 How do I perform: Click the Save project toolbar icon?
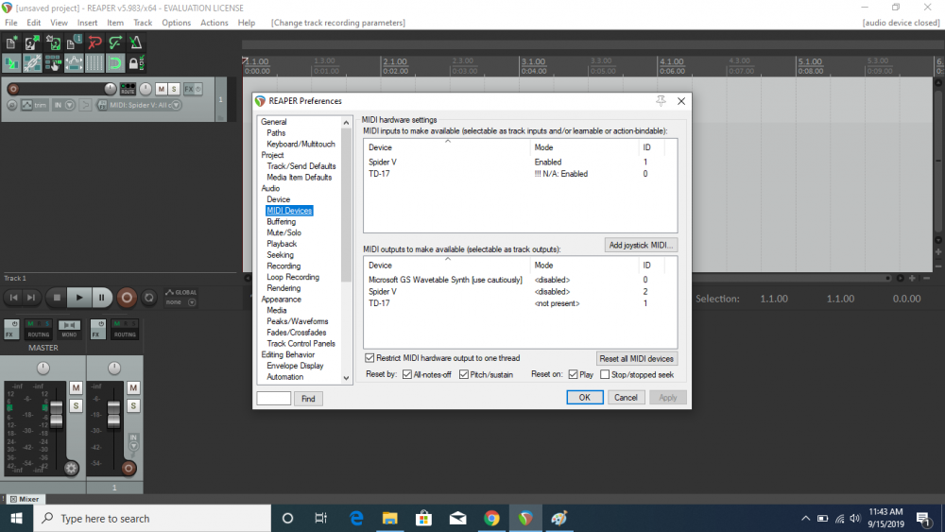tap(53, 43)
